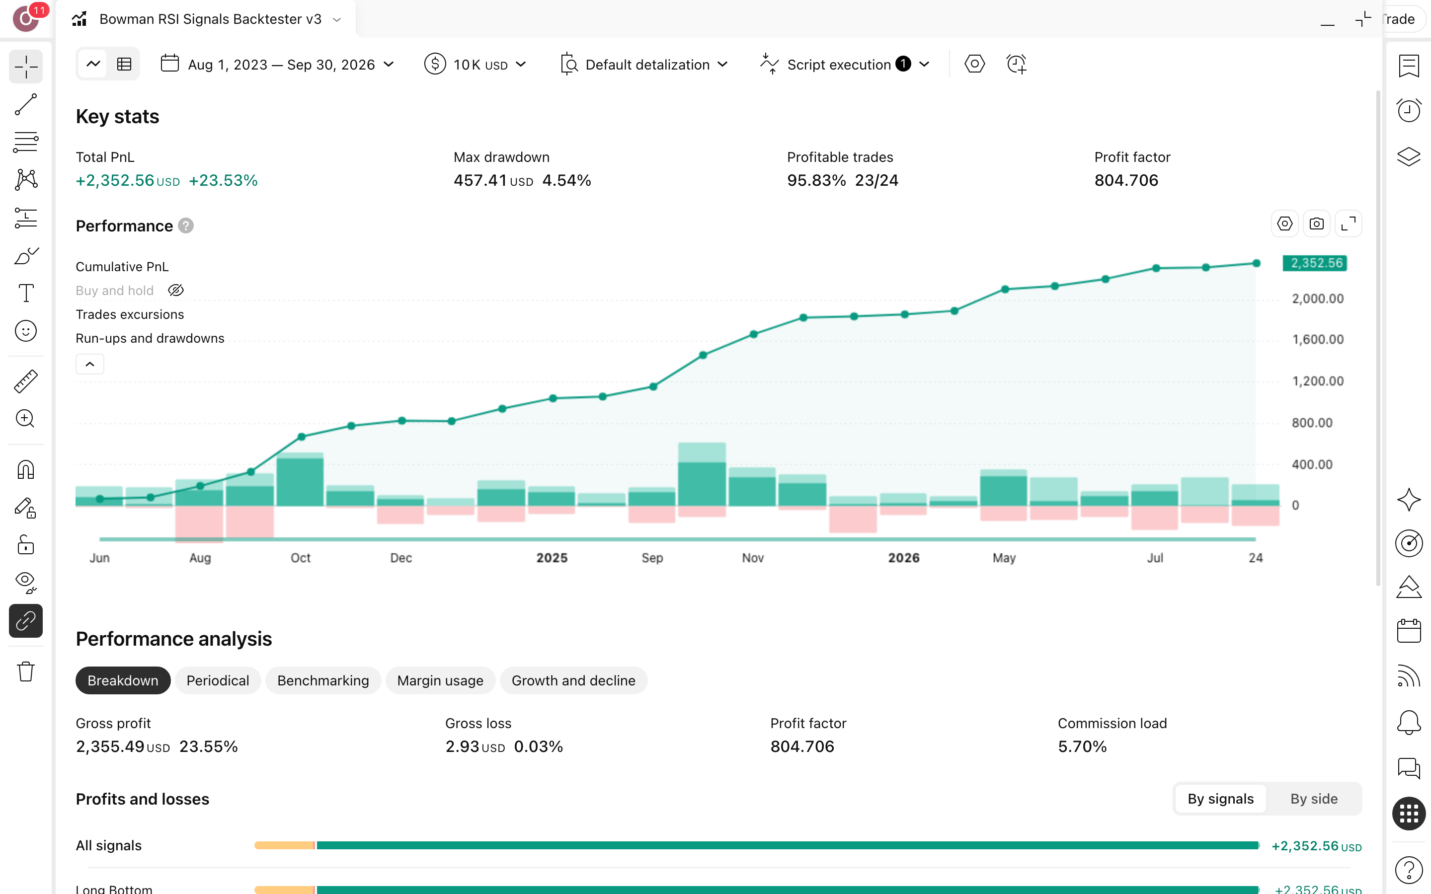The image size is (1431, 894).
Task: Remove drawings with trash icon
Action: [x=26, y=671]
